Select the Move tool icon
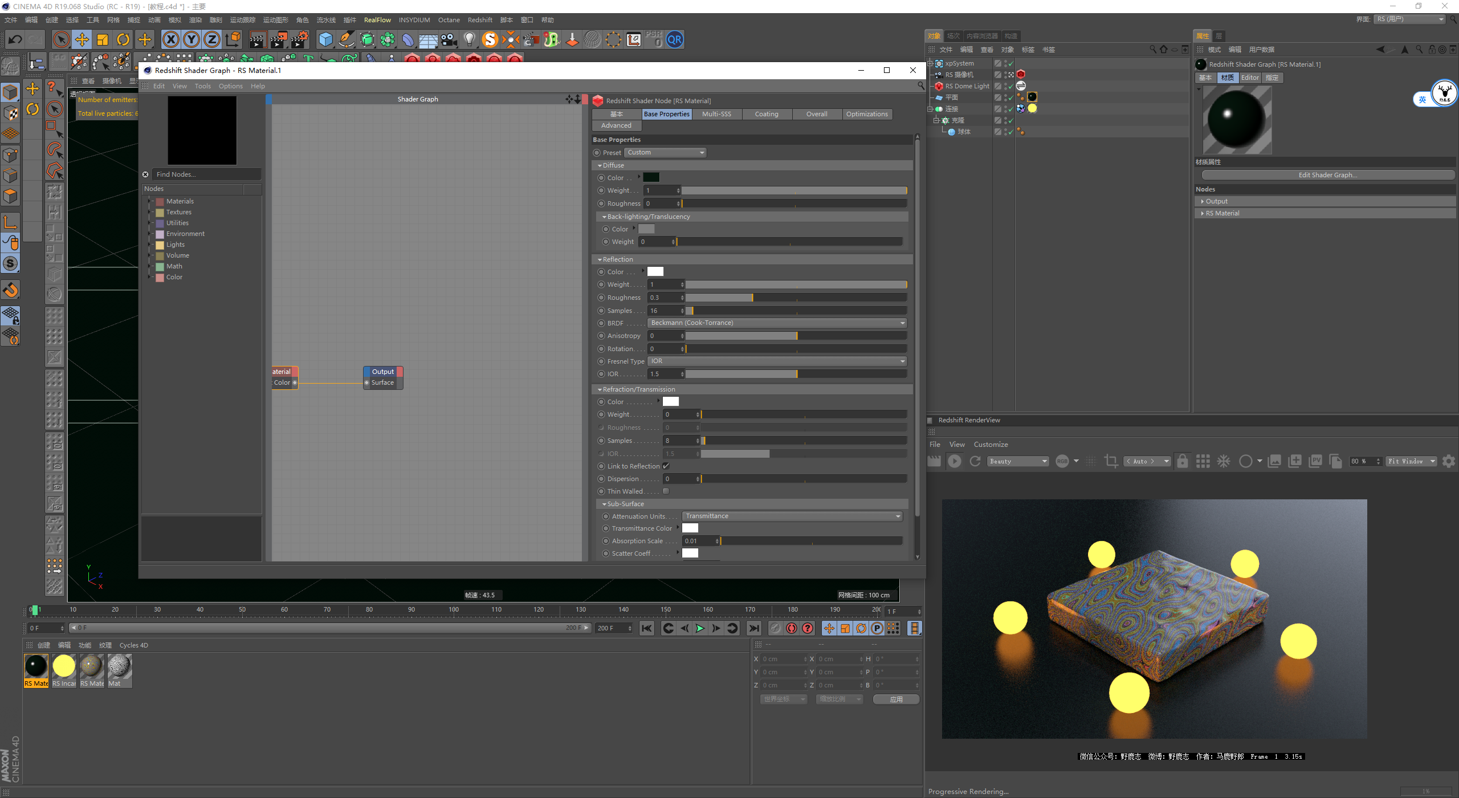This screenshot has width=1459, height=798. coord(82,39)
